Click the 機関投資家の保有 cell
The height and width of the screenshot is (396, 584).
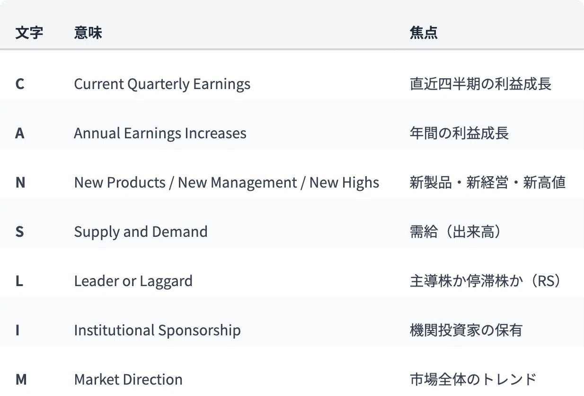(x=466, y=331)
